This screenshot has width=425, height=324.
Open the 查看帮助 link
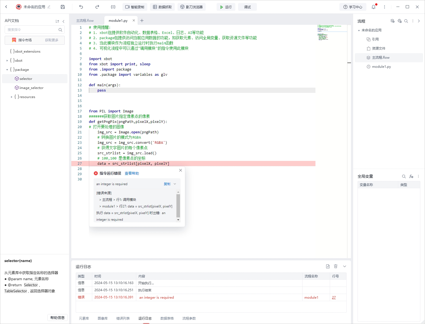pos(132,173)
